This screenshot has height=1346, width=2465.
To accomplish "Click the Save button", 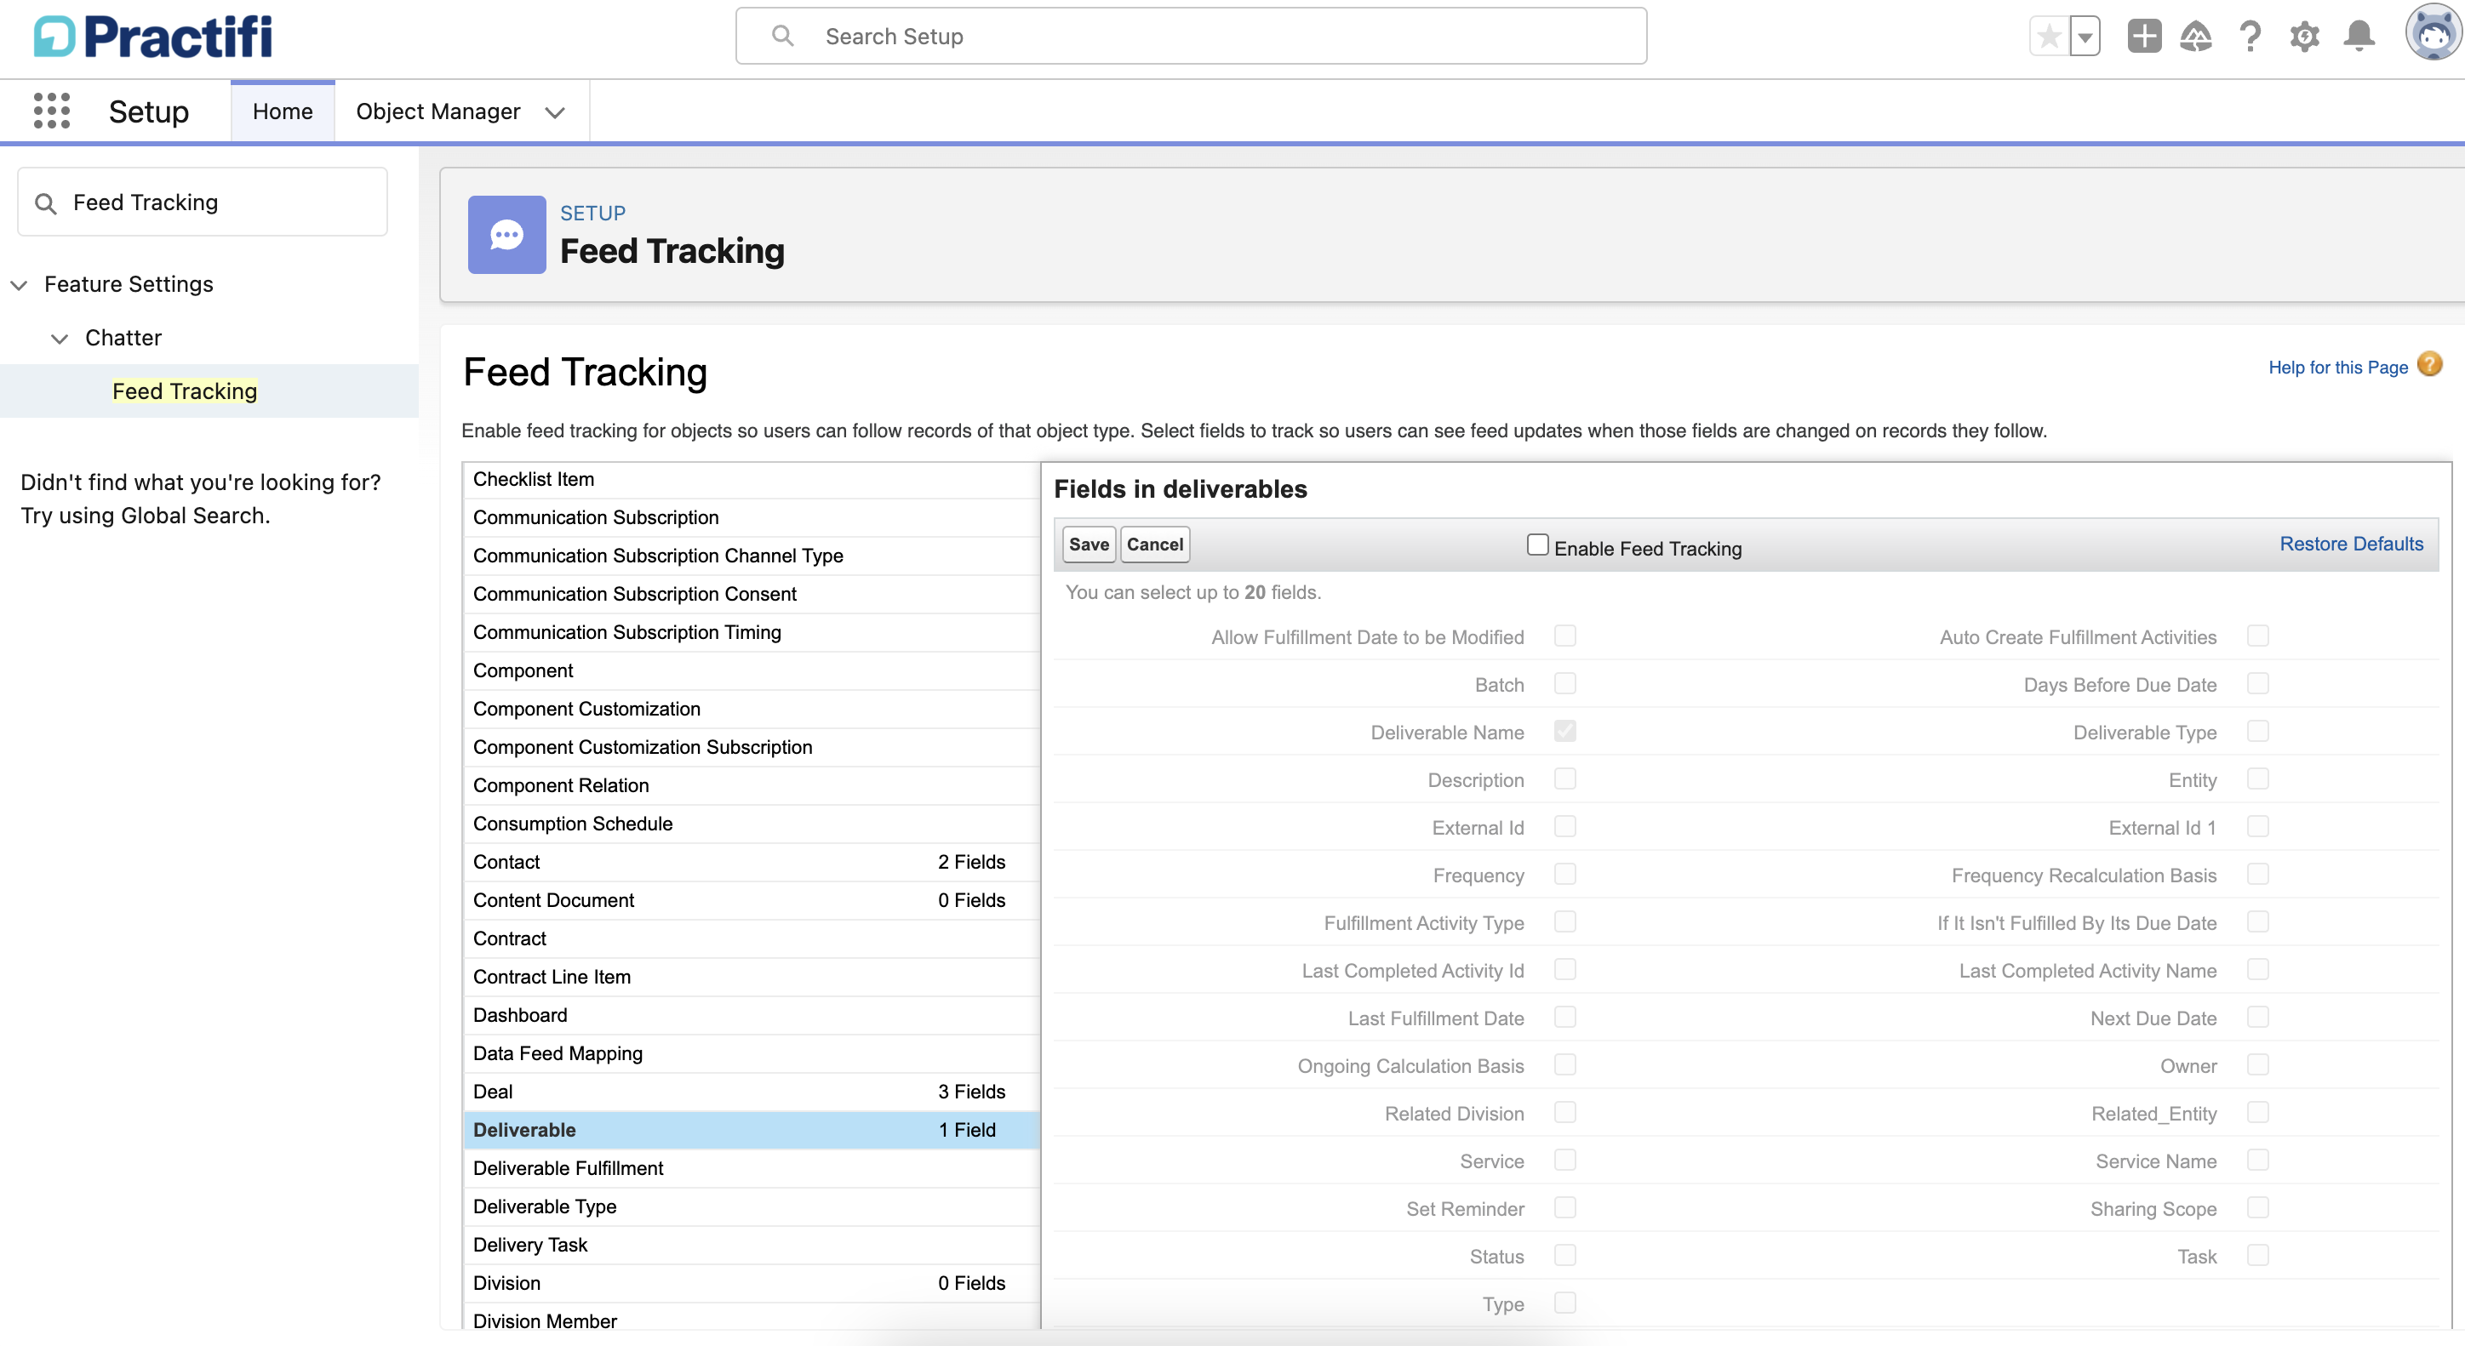I will click(x=1088, y=545).
